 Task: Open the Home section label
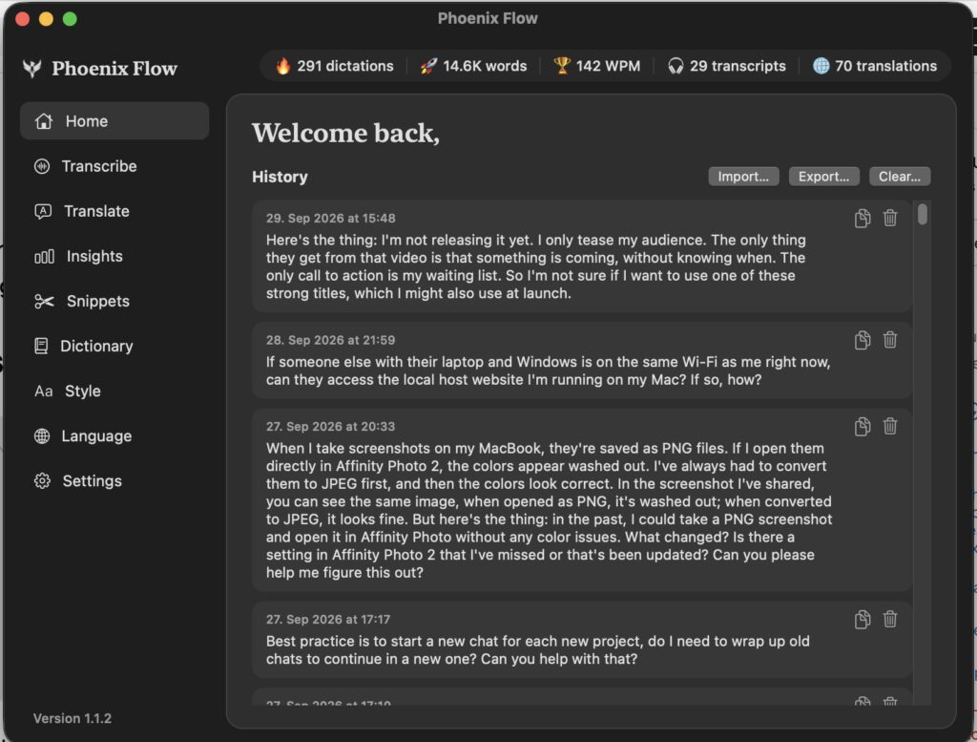coord(87,121)
